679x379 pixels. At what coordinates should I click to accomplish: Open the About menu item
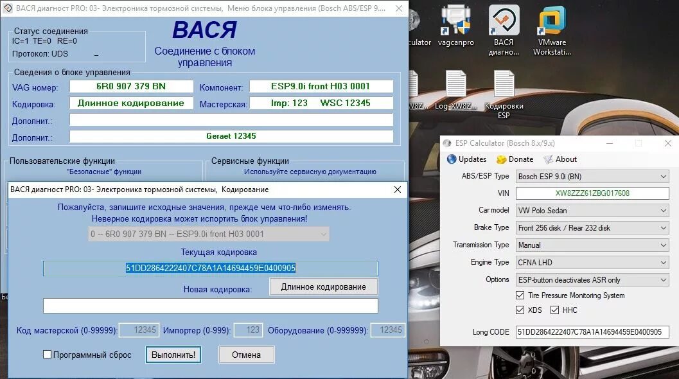tap(560, 159)
